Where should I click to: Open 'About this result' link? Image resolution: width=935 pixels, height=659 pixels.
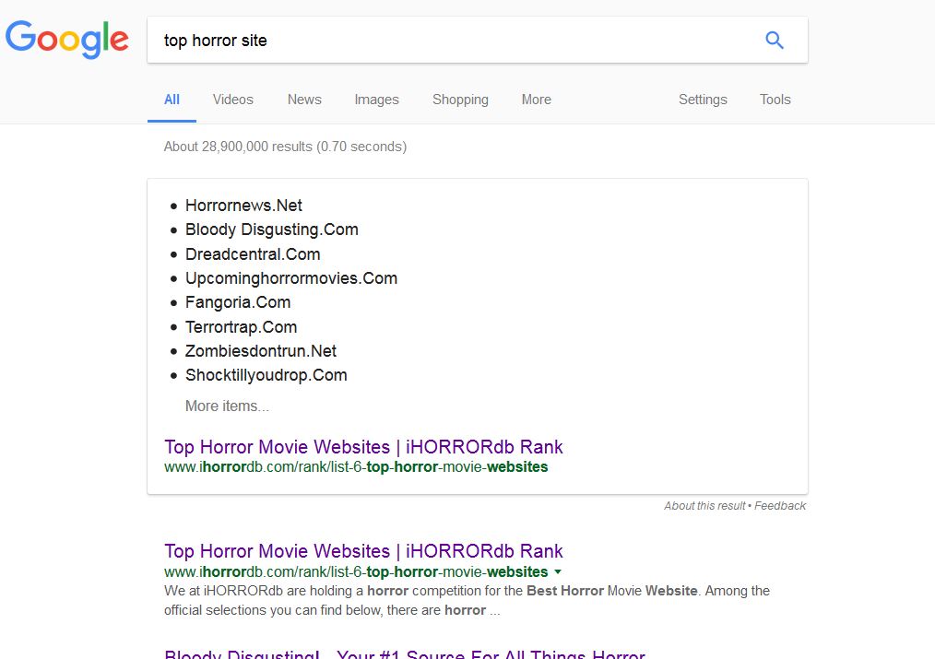(x=704, y=506)
